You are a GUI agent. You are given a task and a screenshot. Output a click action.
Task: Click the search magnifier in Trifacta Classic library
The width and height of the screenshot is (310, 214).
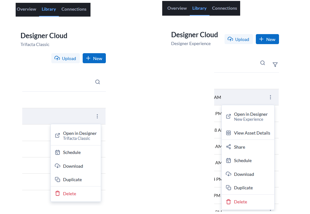tap(97, 82)
